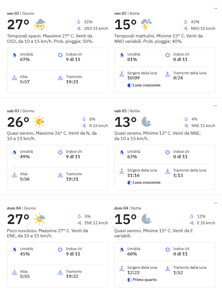Click the mostly sunny icon for sab 03 Giorno
Screen dimensions: 222x294
(39, 122)
